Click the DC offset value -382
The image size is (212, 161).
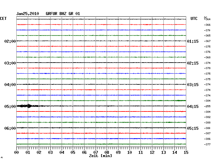tap(207, 117)
